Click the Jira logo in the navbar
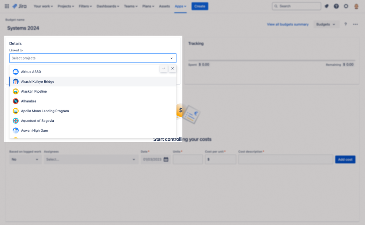Screen dimensions: 365x225 click(x=19, y=6)
